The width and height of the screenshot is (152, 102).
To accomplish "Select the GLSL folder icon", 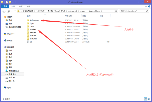I will [28, 26].
